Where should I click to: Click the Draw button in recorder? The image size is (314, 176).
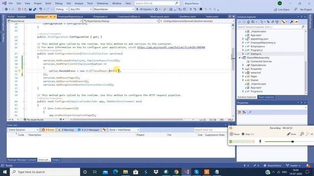[291, 134]
